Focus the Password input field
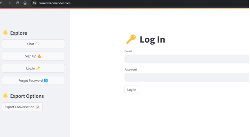The width and height of the screenshot is (250, 137). [187, 77]
